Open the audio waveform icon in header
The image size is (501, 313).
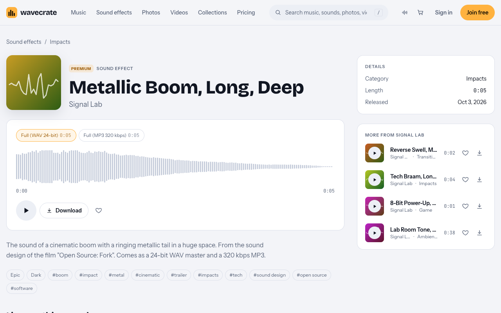[x=405, y=13]
